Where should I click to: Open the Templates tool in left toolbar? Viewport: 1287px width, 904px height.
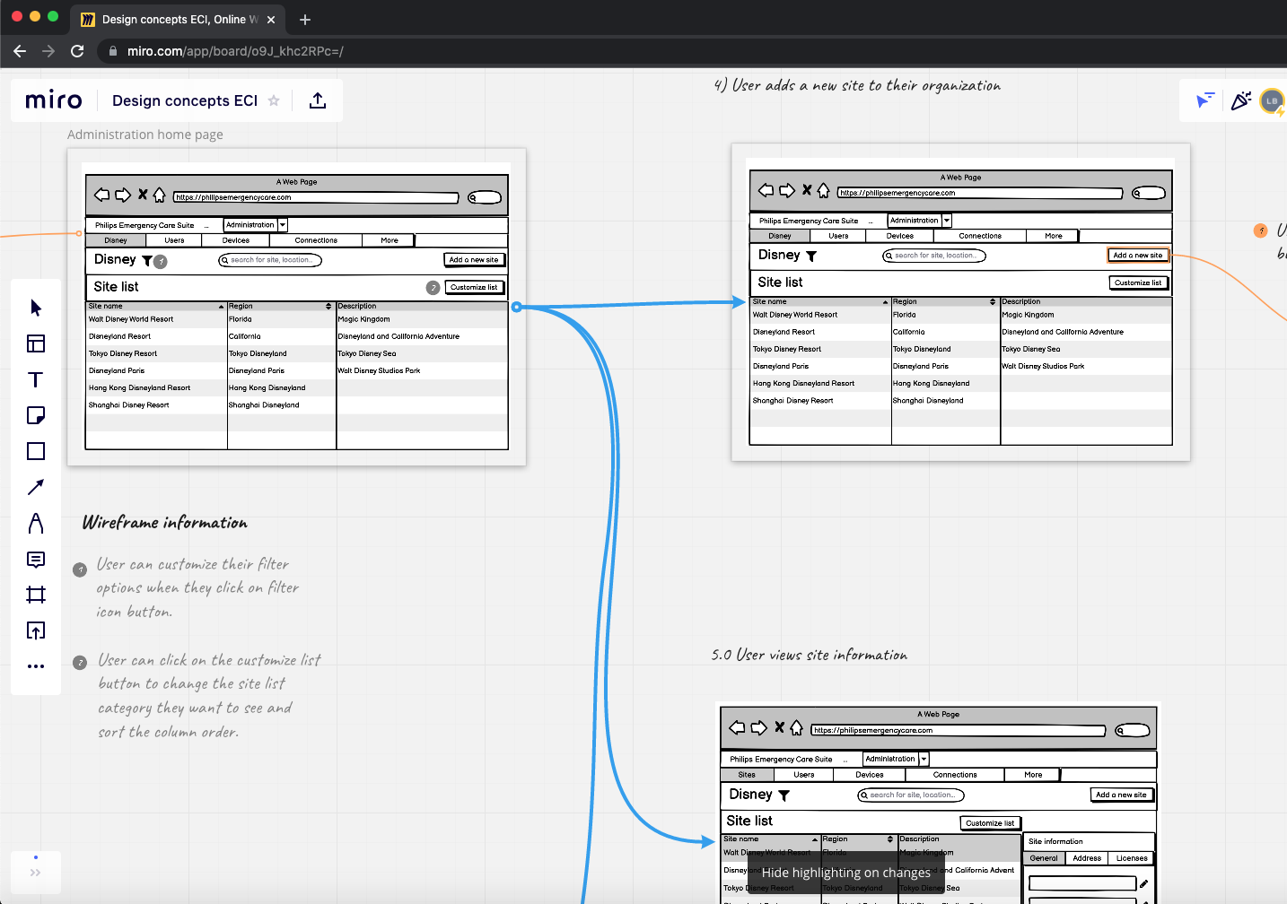tap(36, 343)
